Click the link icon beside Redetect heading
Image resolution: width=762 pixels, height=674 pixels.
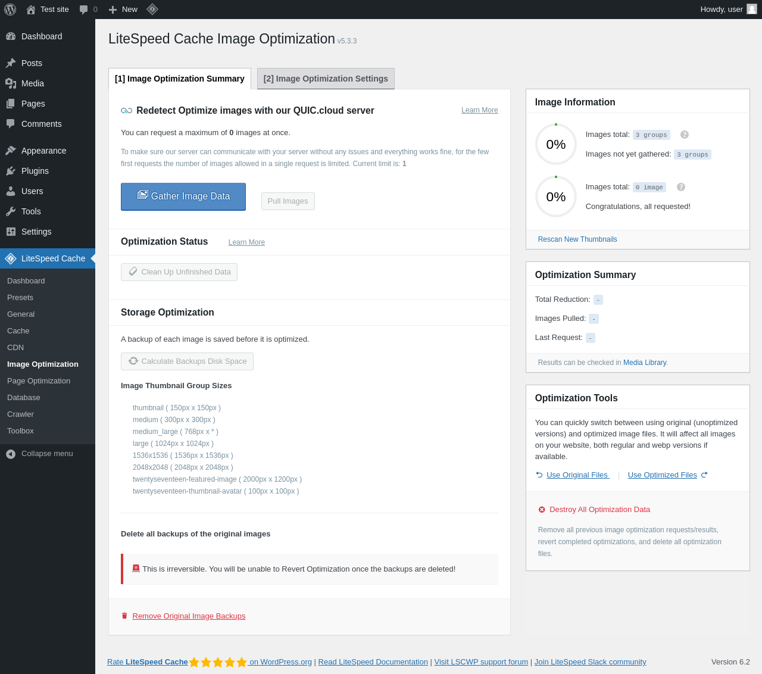[126, 110]
